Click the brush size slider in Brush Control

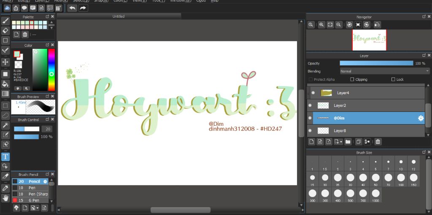[x=27, y=129]
